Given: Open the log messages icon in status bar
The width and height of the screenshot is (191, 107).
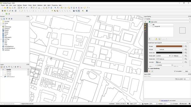Looking at the screenshot, I should click(190, 104).
